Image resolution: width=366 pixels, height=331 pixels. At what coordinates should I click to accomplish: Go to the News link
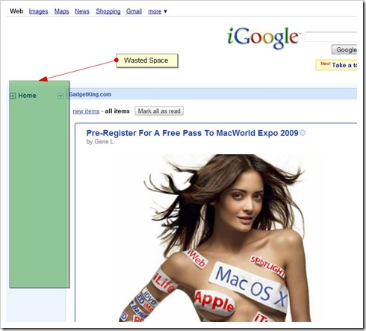pyautogui.click(x=82, y=11)
